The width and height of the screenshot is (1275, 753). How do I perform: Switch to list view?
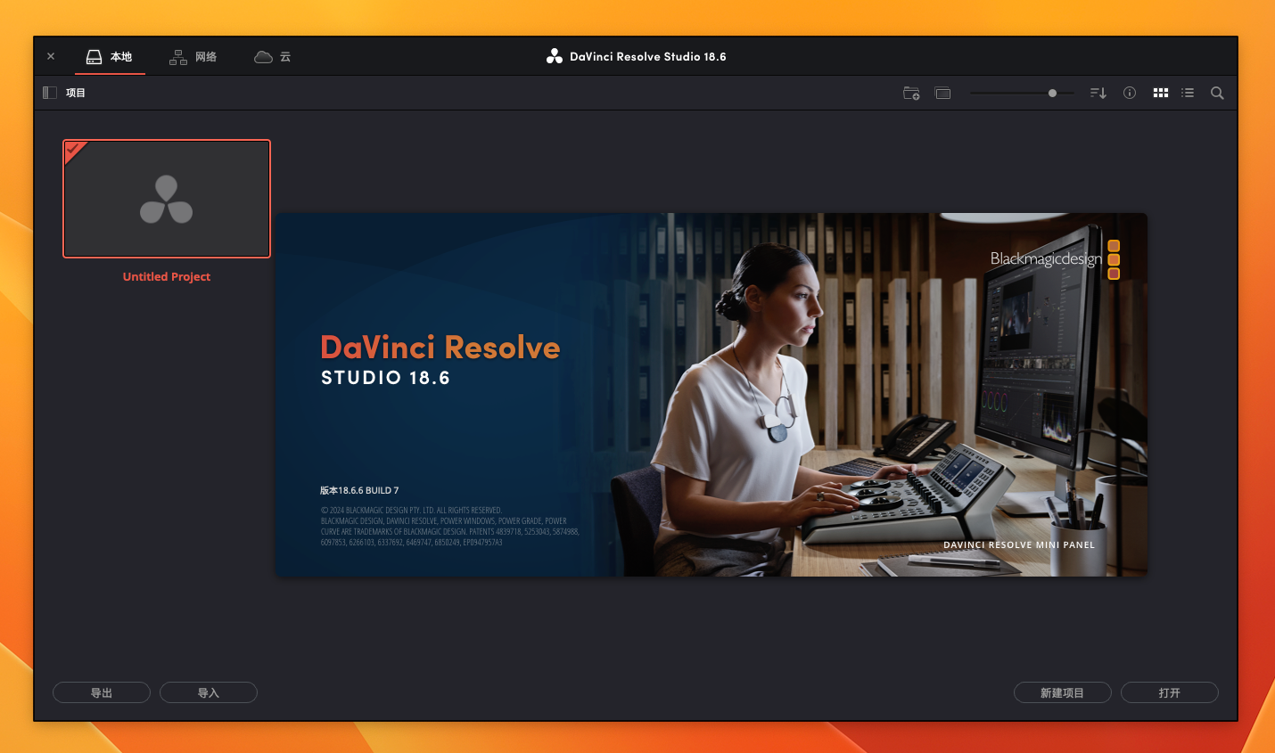coord(1188,93)
